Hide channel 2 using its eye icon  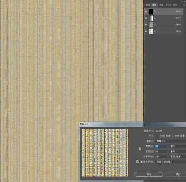[146, 25]
